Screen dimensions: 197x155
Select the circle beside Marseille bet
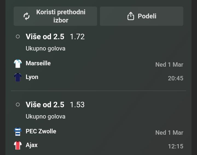[x=18, y=36]
